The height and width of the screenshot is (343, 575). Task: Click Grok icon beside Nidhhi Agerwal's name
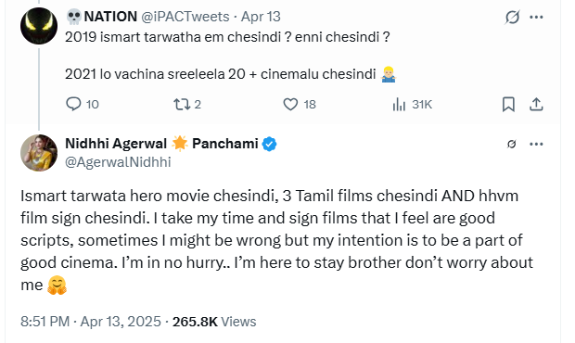pyautogui.click(x=512, y=144)
